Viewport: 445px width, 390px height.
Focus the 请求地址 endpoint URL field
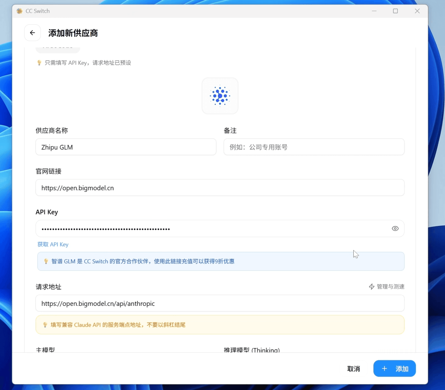pyautogui.click(x=220, y=303)
